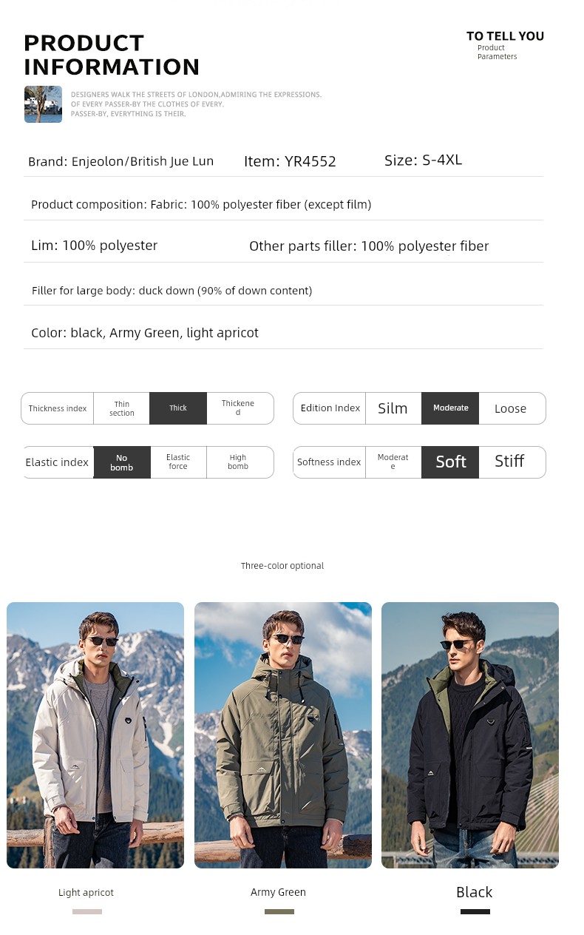Screen dimensions: 584x935
Task: Select No bomb in Elastic index
Action: [122, 462]
